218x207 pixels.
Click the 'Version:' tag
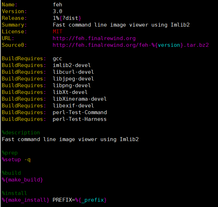pyautogui.click(x=14, y=11)
